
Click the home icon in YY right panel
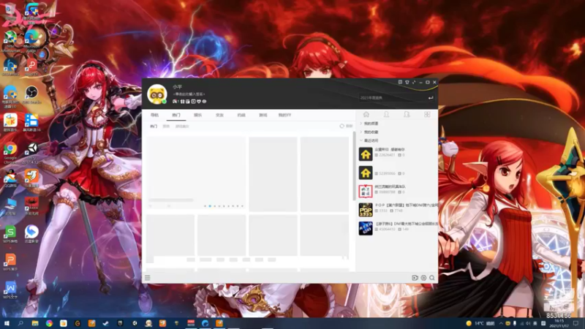[366, 115]
